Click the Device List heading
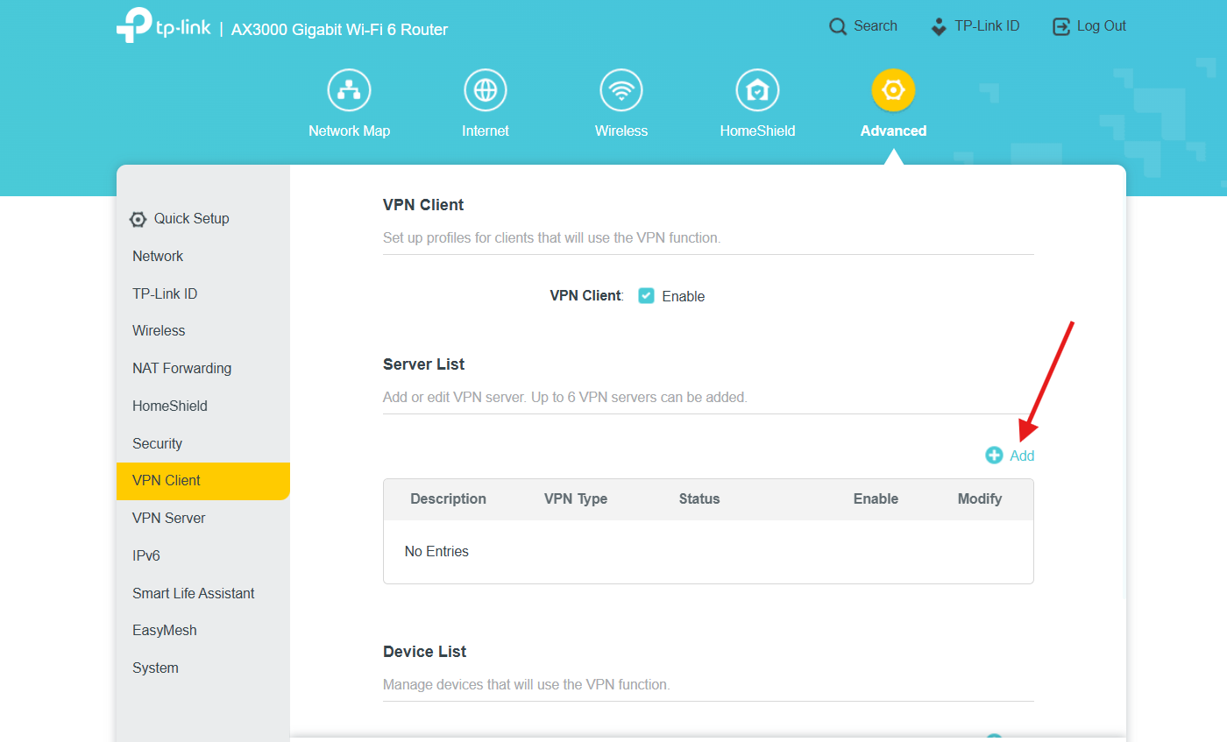This screenshot has height=742, width=1227. [425, 652]
